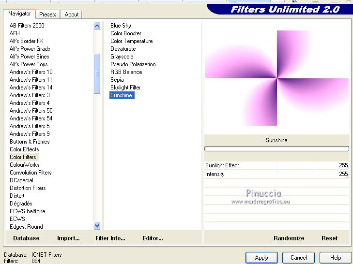Click the filter preview image
The width and height of the screenshot is (353, 264).
pyautogui.click(x=276, y=78)
